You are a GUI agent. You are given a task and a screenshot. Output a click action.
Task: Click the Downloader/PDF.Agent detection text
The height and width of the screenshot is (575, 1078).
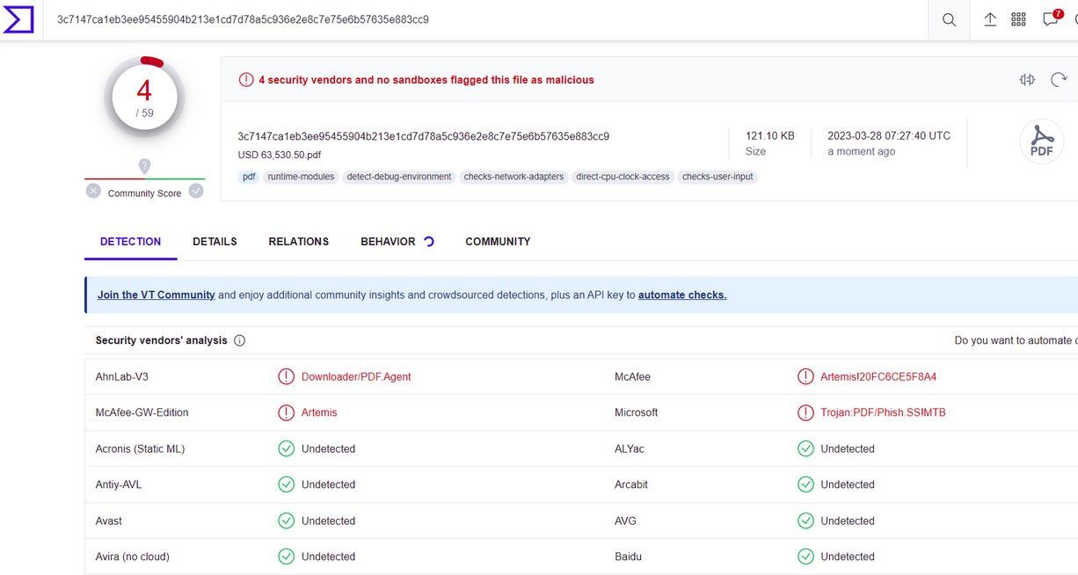[x=356, y=376]
